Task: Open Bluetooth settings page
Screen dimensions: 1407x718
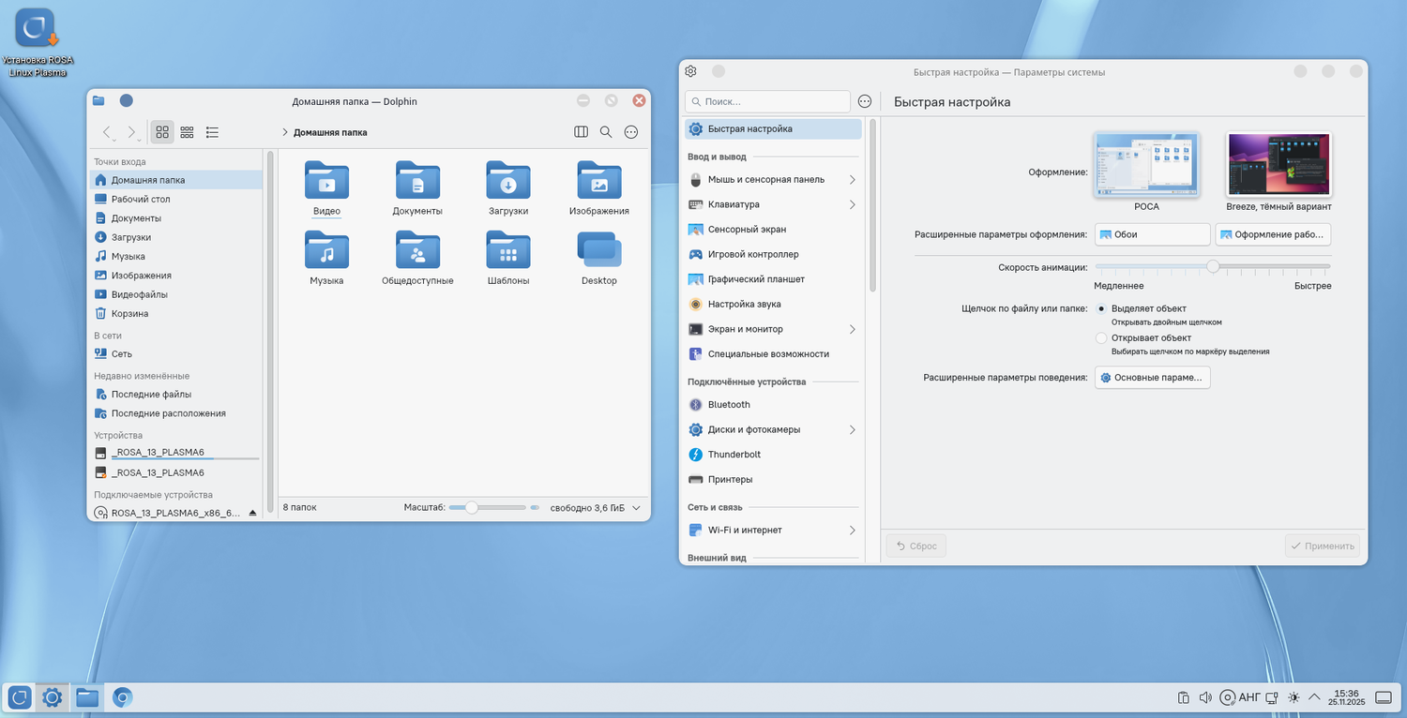Action: 729,404
